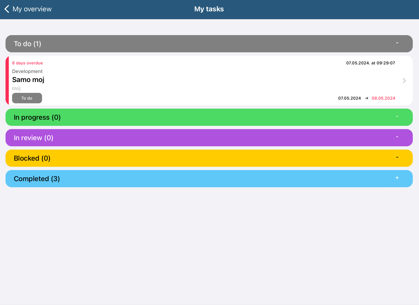Click the 8 days overdue label

28,63
